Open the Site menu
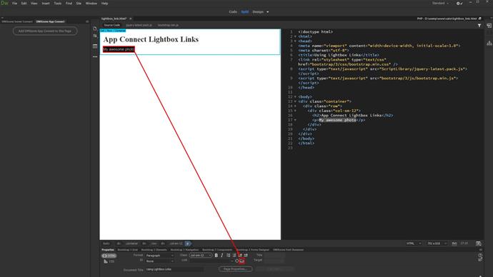The image size is (493, 277). [79, 3]
